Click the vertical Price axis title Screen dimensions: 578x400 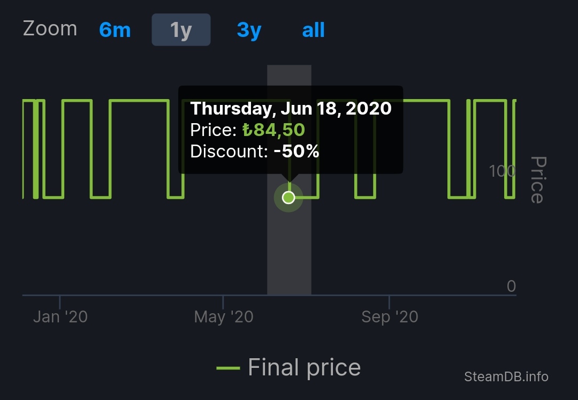537,179
